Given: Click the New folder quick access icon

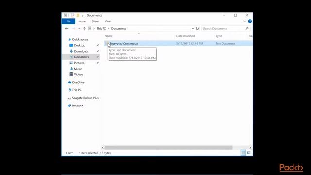Looking at the screenshot, I should point(78,15).
